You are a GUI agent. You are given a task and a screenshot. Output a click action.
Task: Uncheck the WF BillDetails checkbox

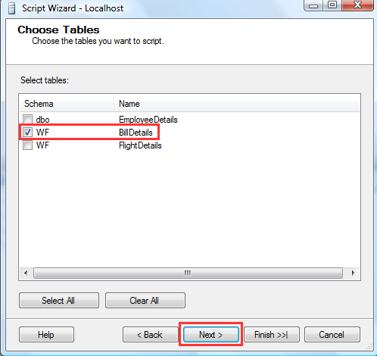pyautogui.click(x=27, y=132)
